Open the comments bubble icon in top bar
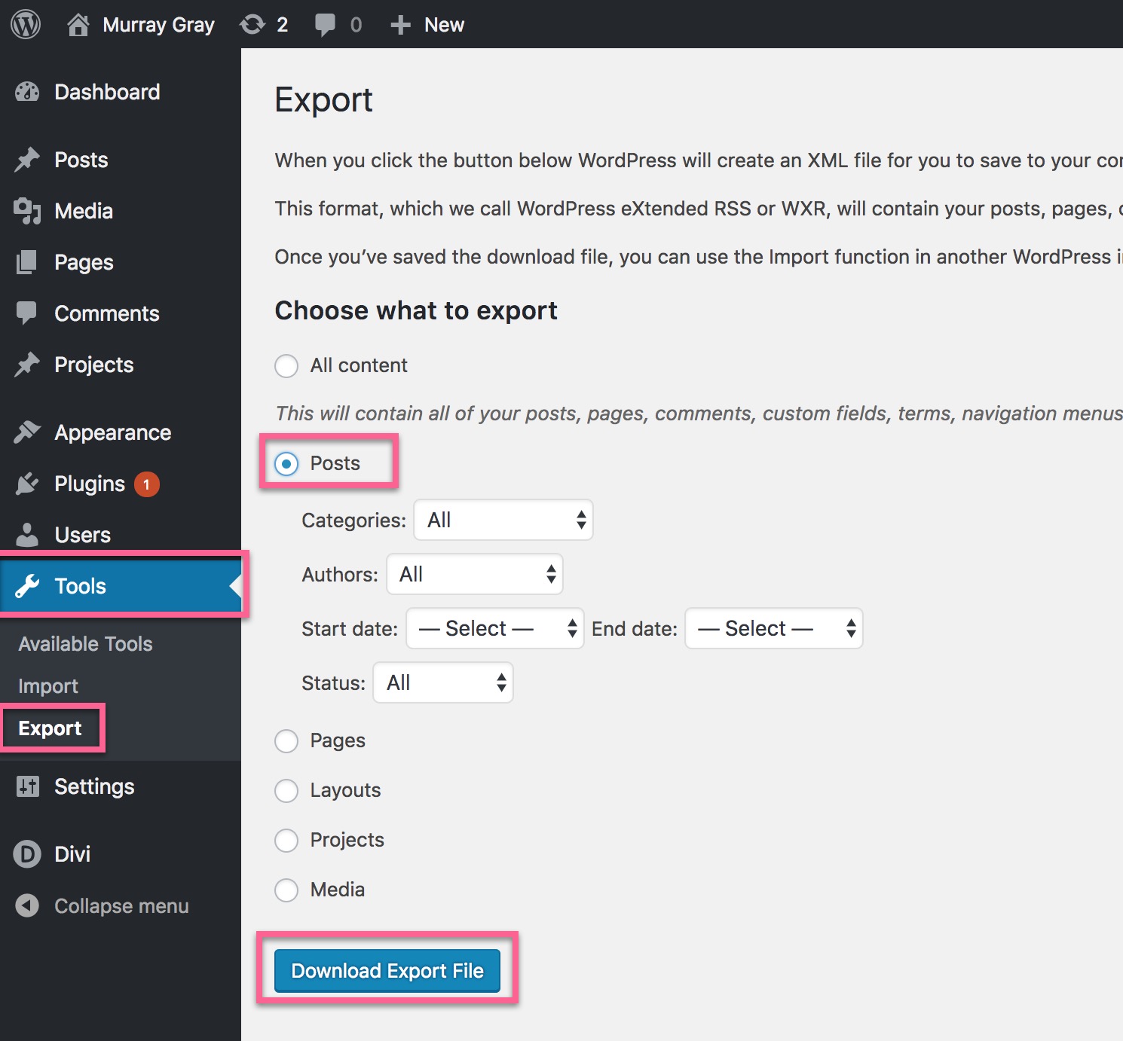Screen dimensions: 1123x1041 325,25
